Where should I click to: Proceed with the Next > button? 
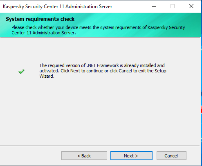coord(131,156)
